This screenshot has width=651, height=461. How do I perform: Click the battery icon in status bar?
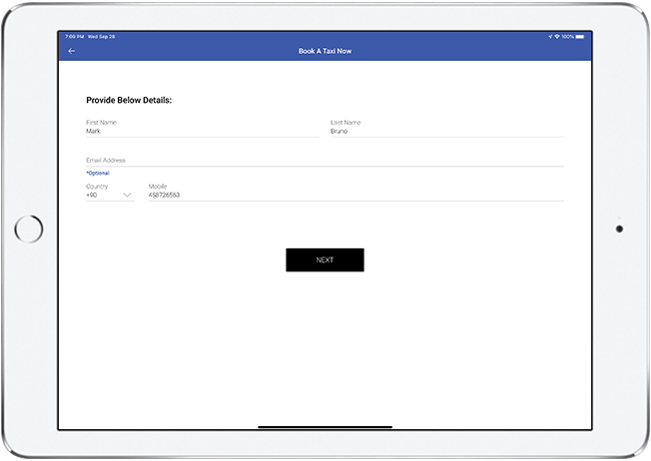580,37
